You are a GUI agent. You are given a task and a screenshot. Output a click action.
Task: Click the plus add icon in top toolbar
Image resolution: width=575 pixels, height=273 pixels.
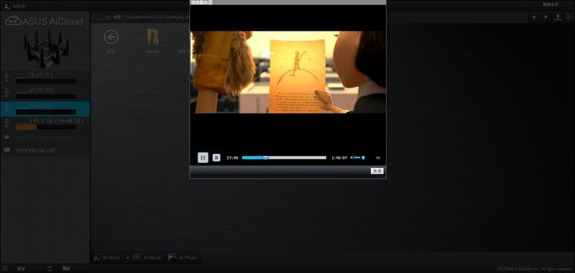pos(534,17)
